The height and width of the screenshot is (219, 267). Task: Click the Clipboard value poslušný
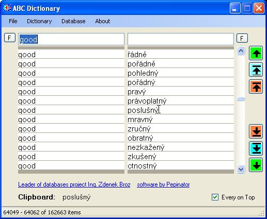pyautogui.click(x=76, y=197)
